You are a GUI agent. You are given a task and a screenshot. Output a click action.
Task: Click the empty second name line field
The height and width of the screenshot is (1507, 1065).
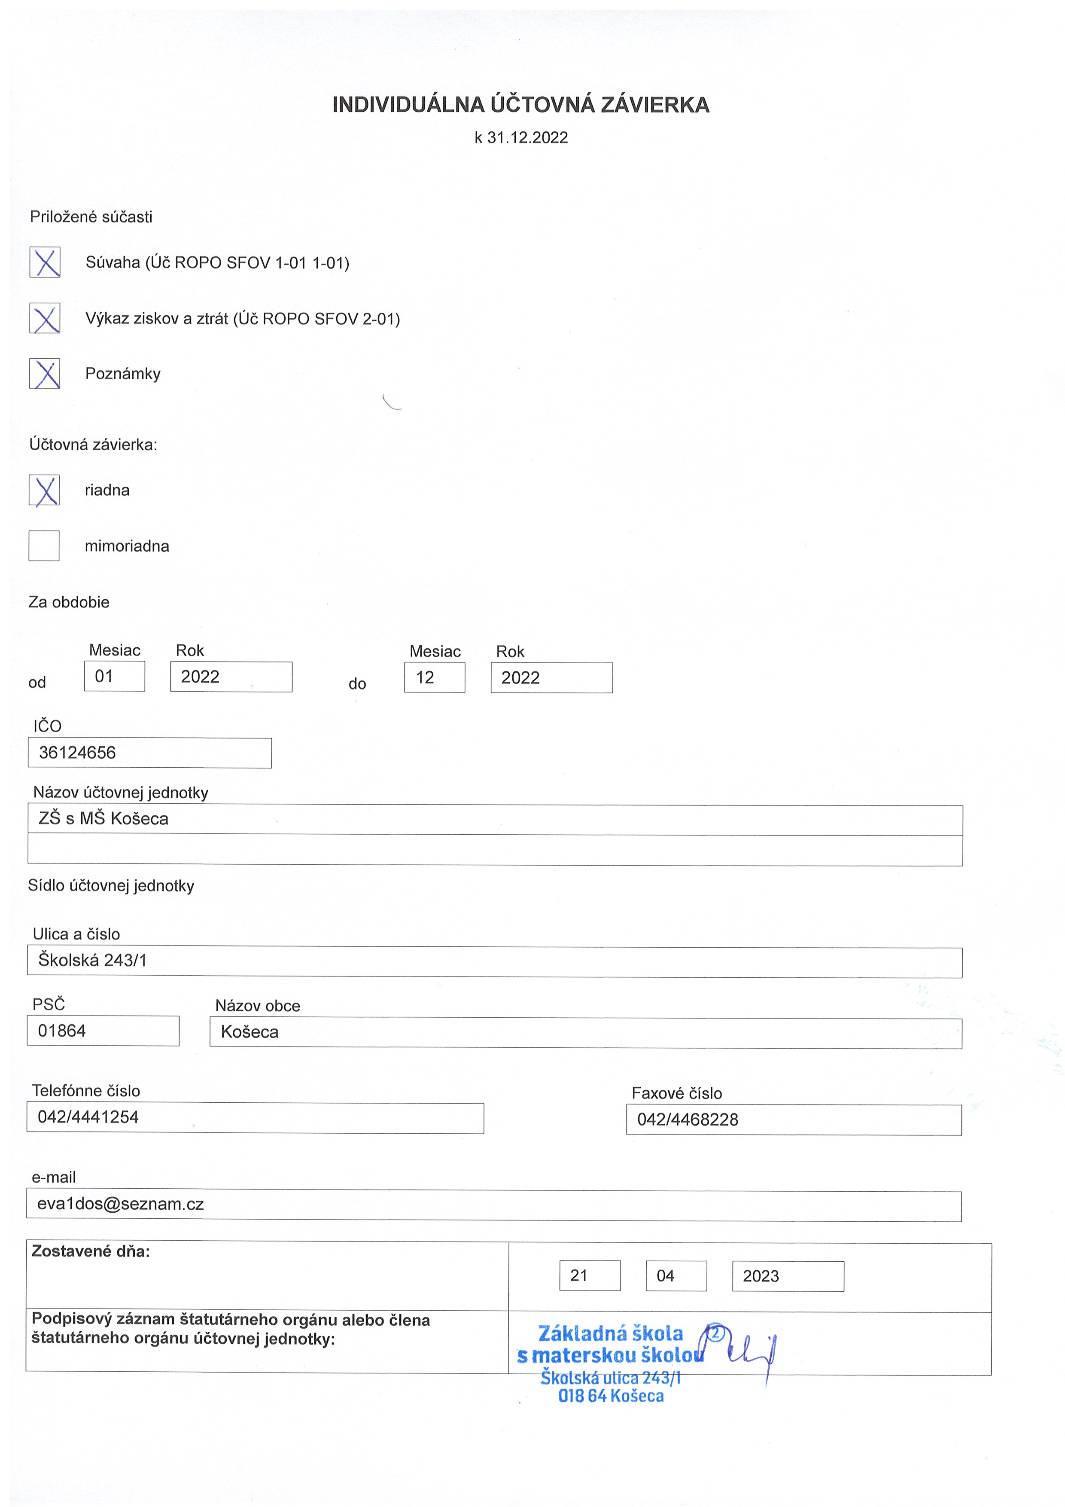click(x=496, y=850)
